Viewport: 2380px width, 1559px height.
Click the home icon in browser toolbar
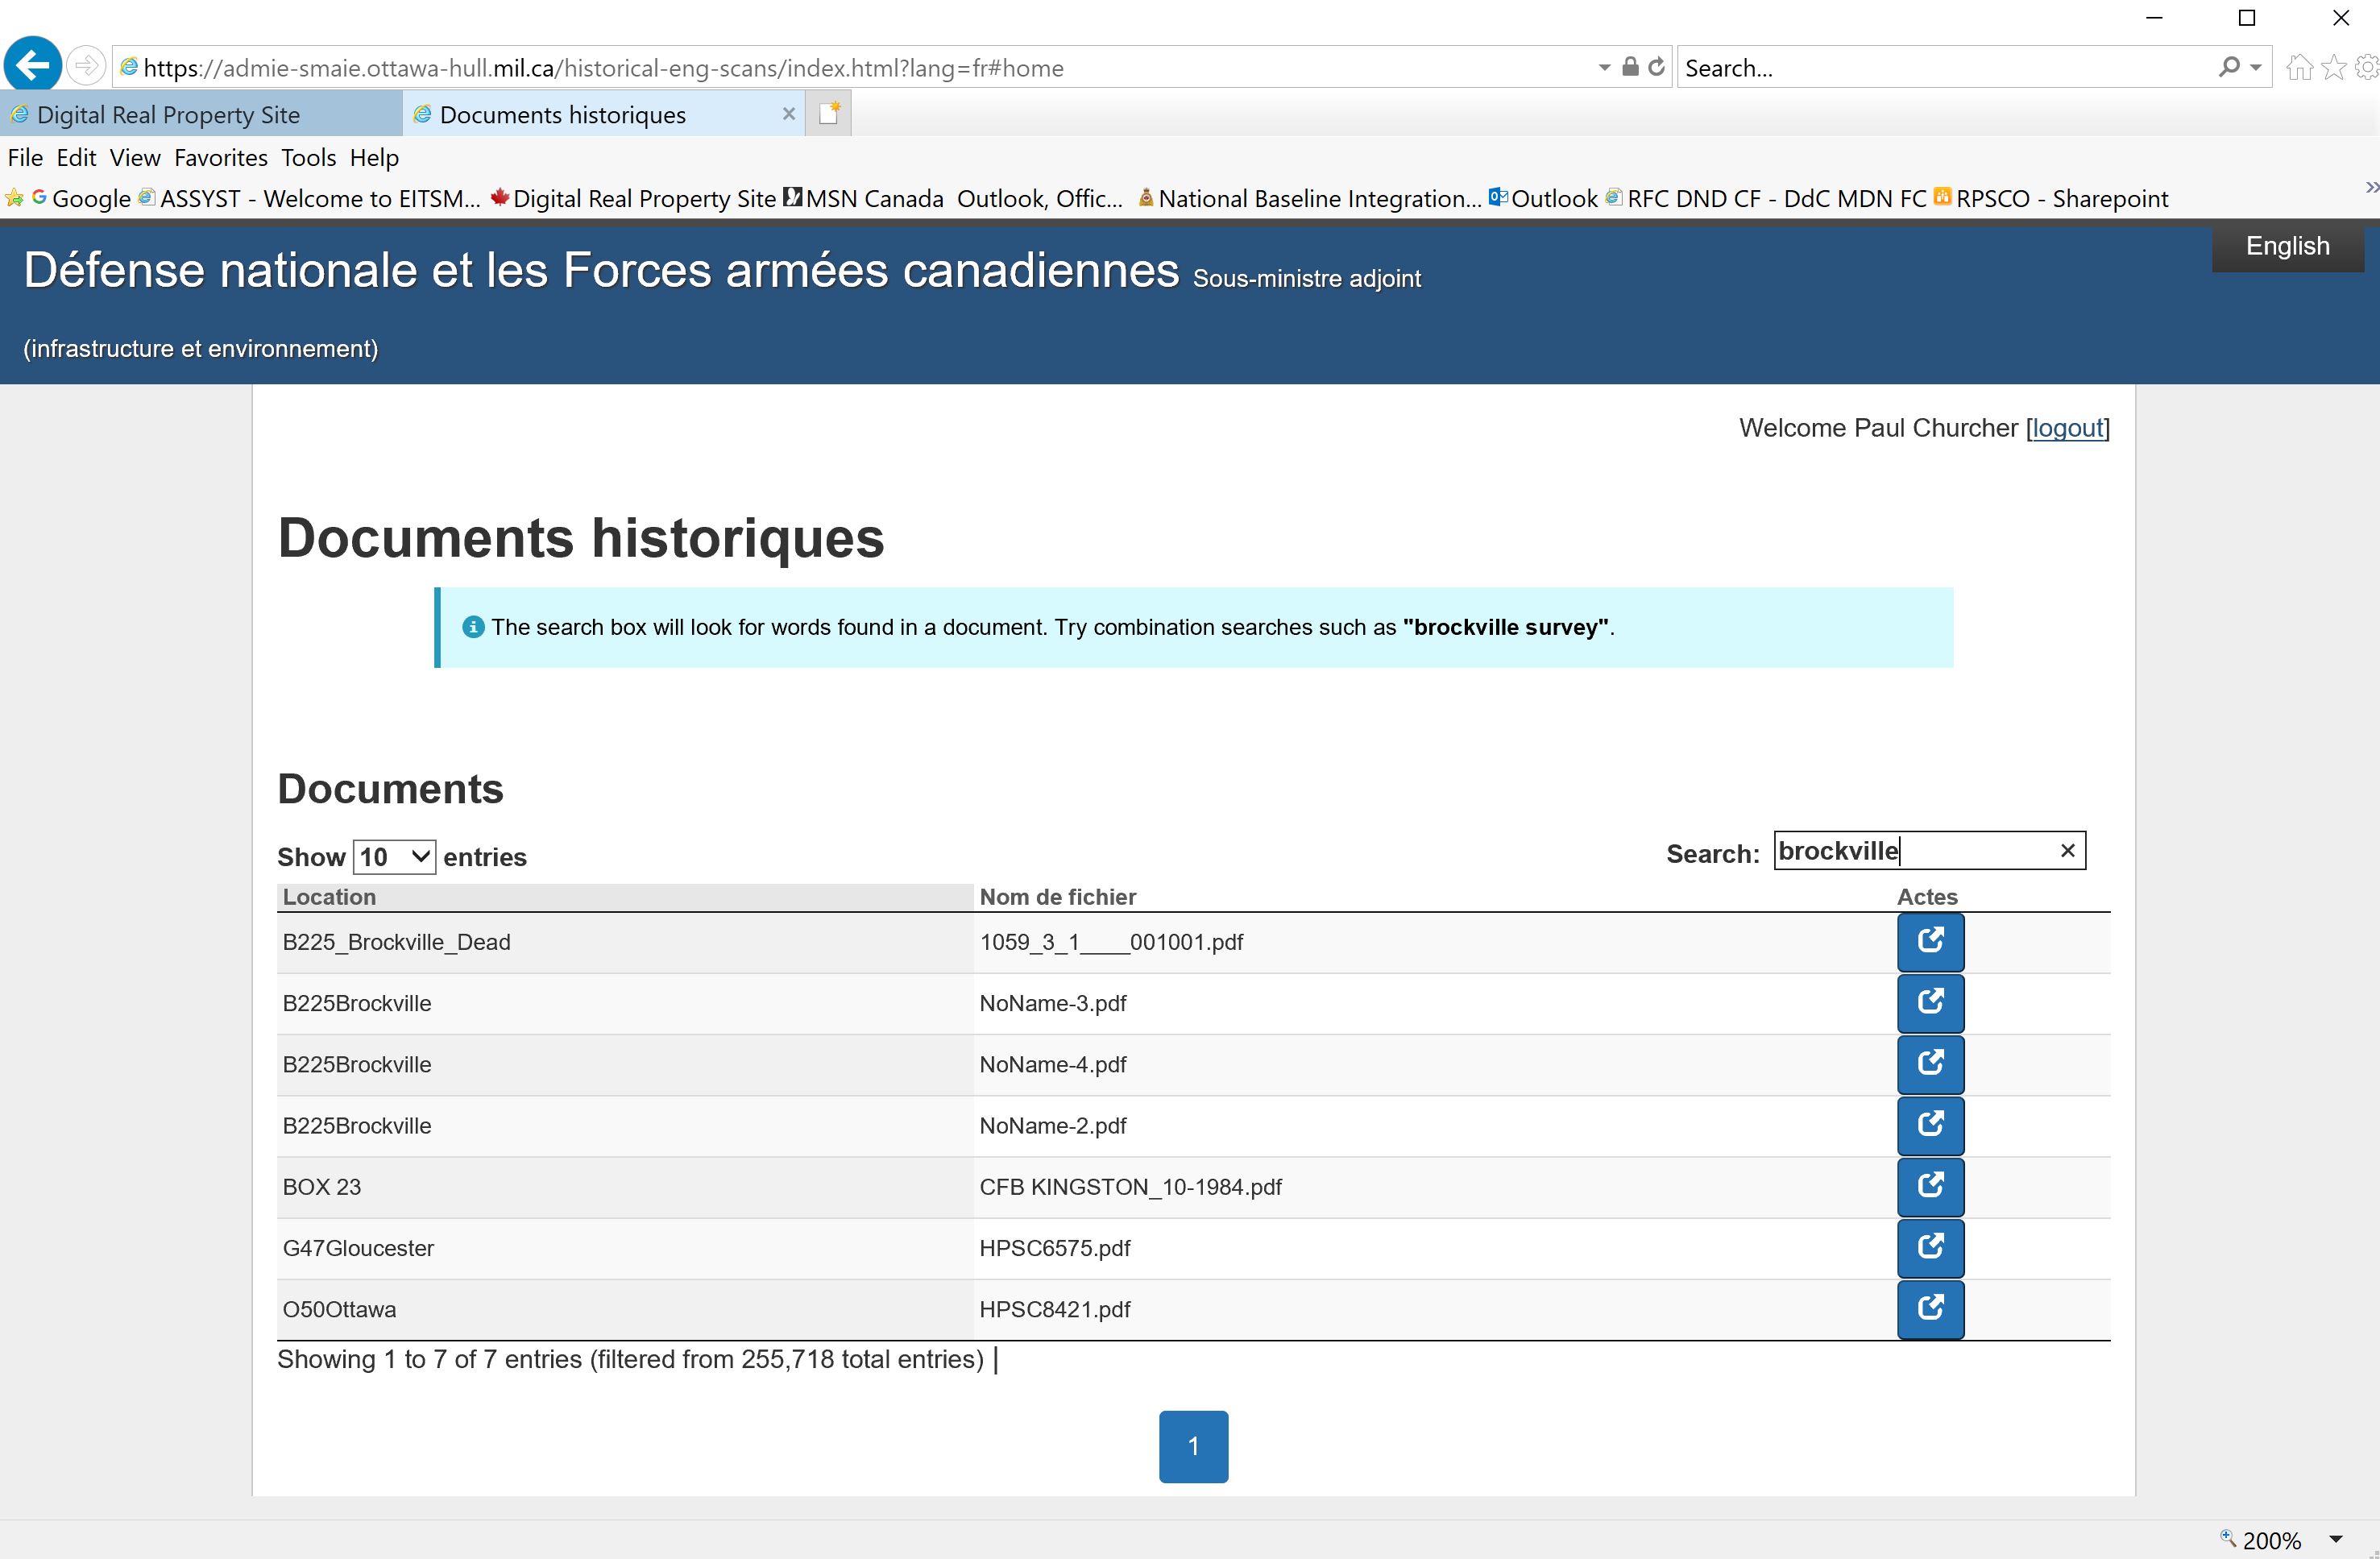tap(2299, 68)
